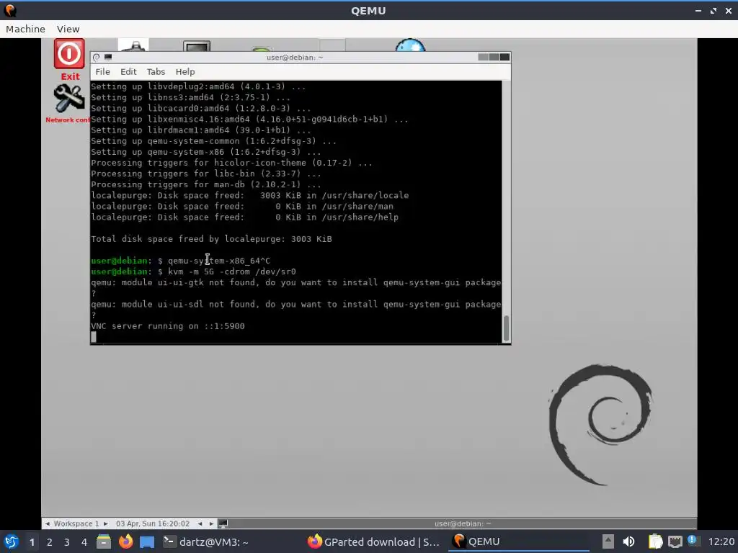Screen dimensions: 738x553
Task: Switch to host workspace 3
Action: (67, 542)
